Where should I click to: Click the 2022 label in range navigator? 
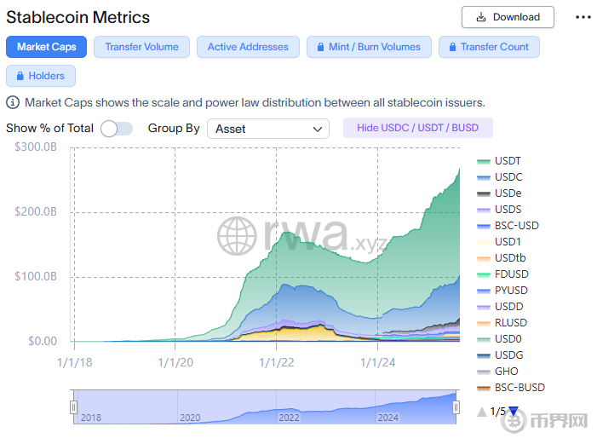pos(289,418)
